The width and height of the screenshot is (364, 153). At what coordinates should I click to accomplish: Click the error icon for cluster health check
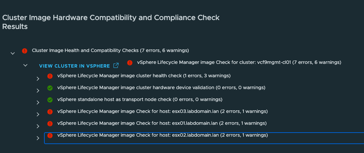point(50,76)
